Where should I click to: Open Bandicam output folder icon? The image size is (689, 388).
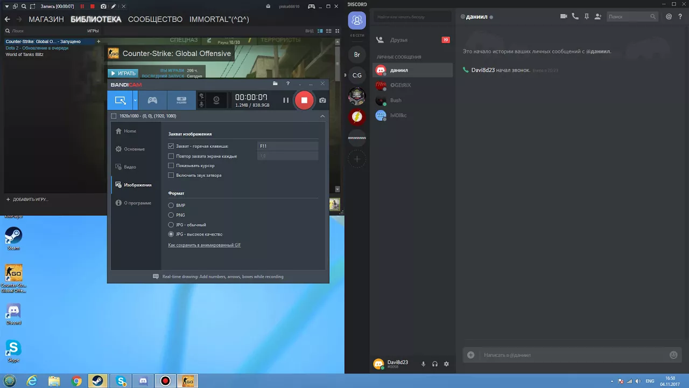275,84
